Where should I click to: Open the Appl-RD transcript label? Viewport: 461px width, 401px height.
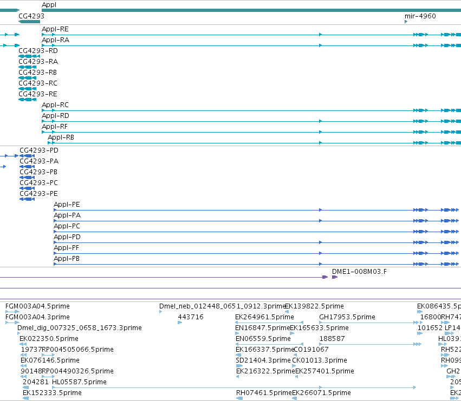56,116
